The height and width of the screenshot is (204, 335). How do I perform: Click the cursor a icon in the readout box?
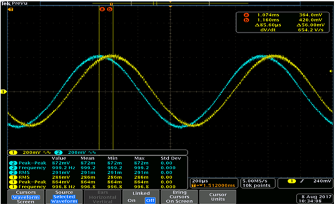tap(246, 15)
